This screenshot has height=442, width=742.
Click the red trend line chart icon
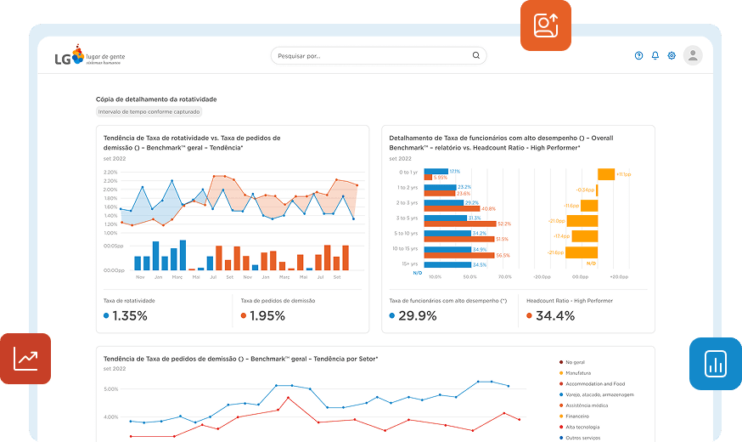tap(25, 359)
